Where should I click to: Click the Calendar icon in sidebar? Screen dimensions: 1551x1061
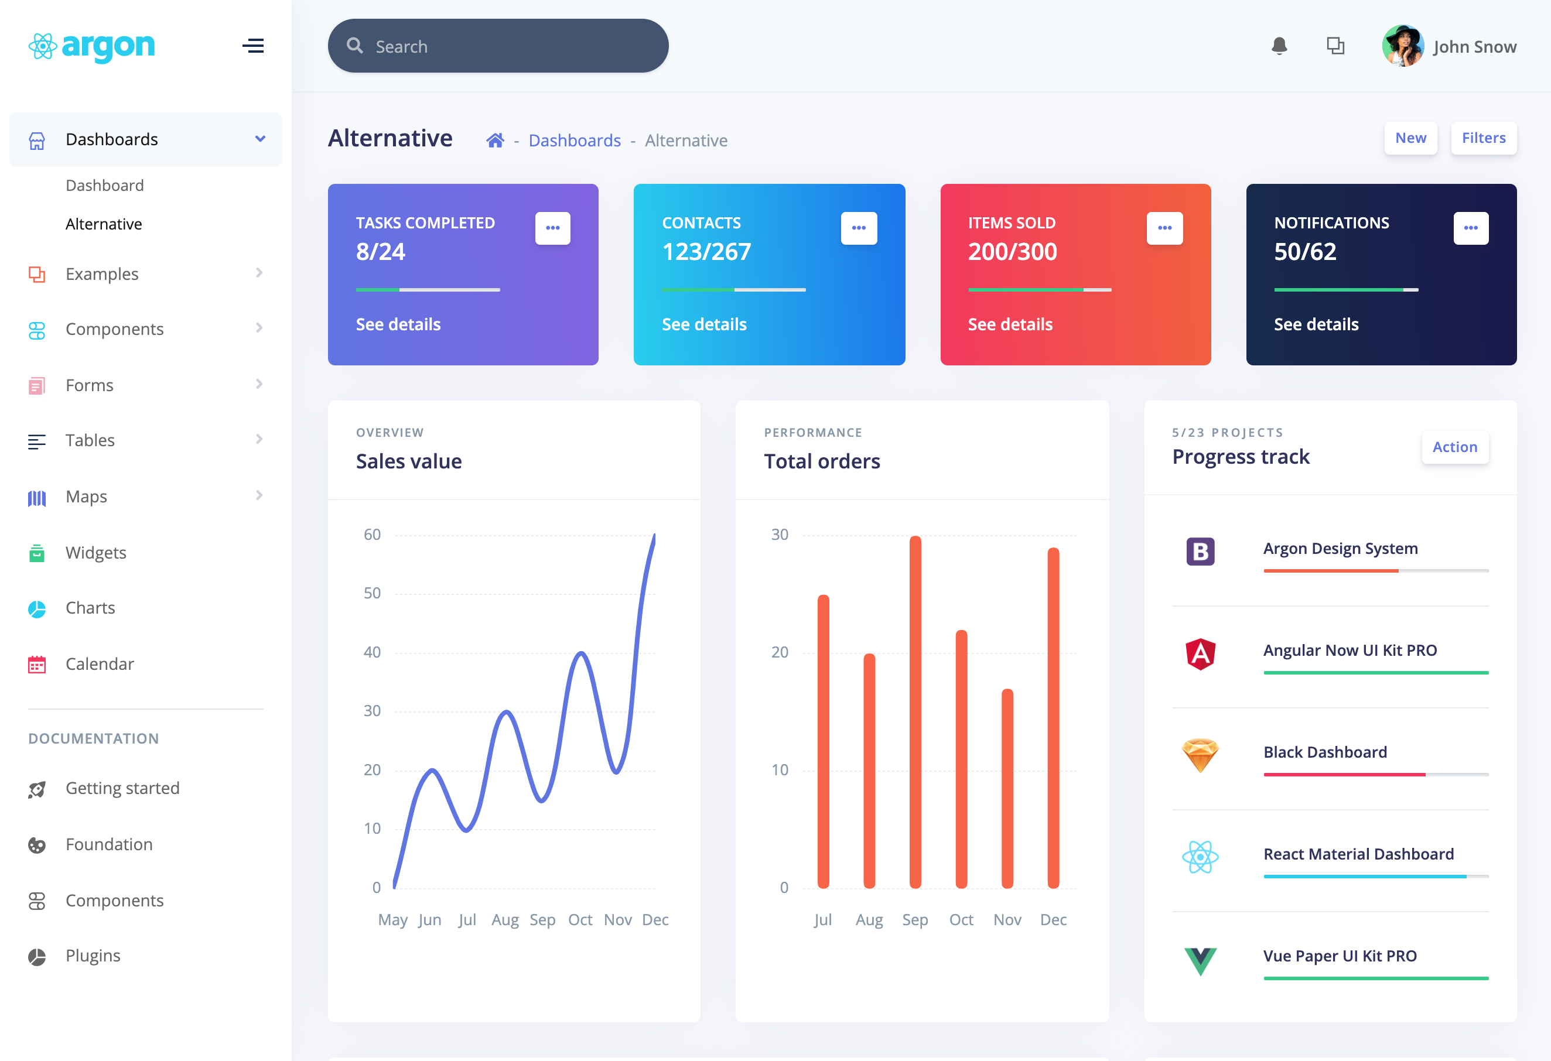click(37, 665)
